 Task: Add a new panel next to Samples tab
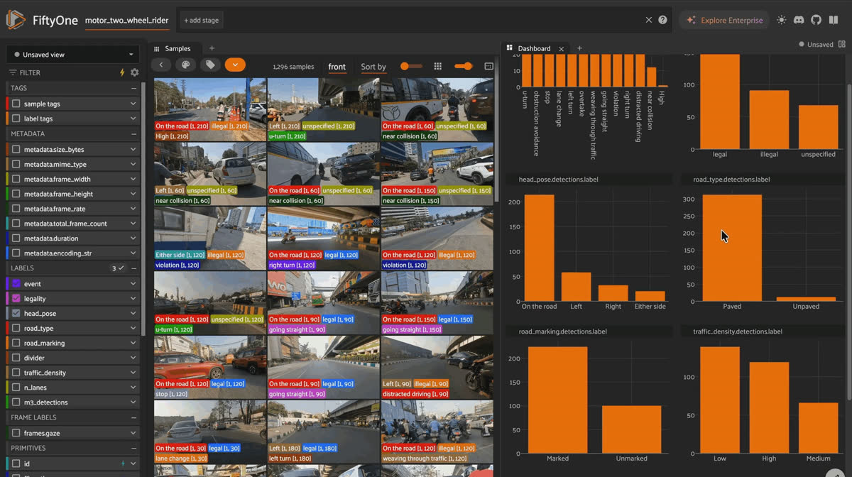click(x=212, y=48)
